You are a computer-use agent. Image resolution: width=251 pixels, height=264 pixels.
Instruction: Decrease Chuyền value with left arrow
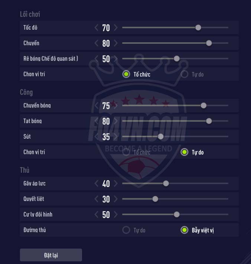pos(97,43)
